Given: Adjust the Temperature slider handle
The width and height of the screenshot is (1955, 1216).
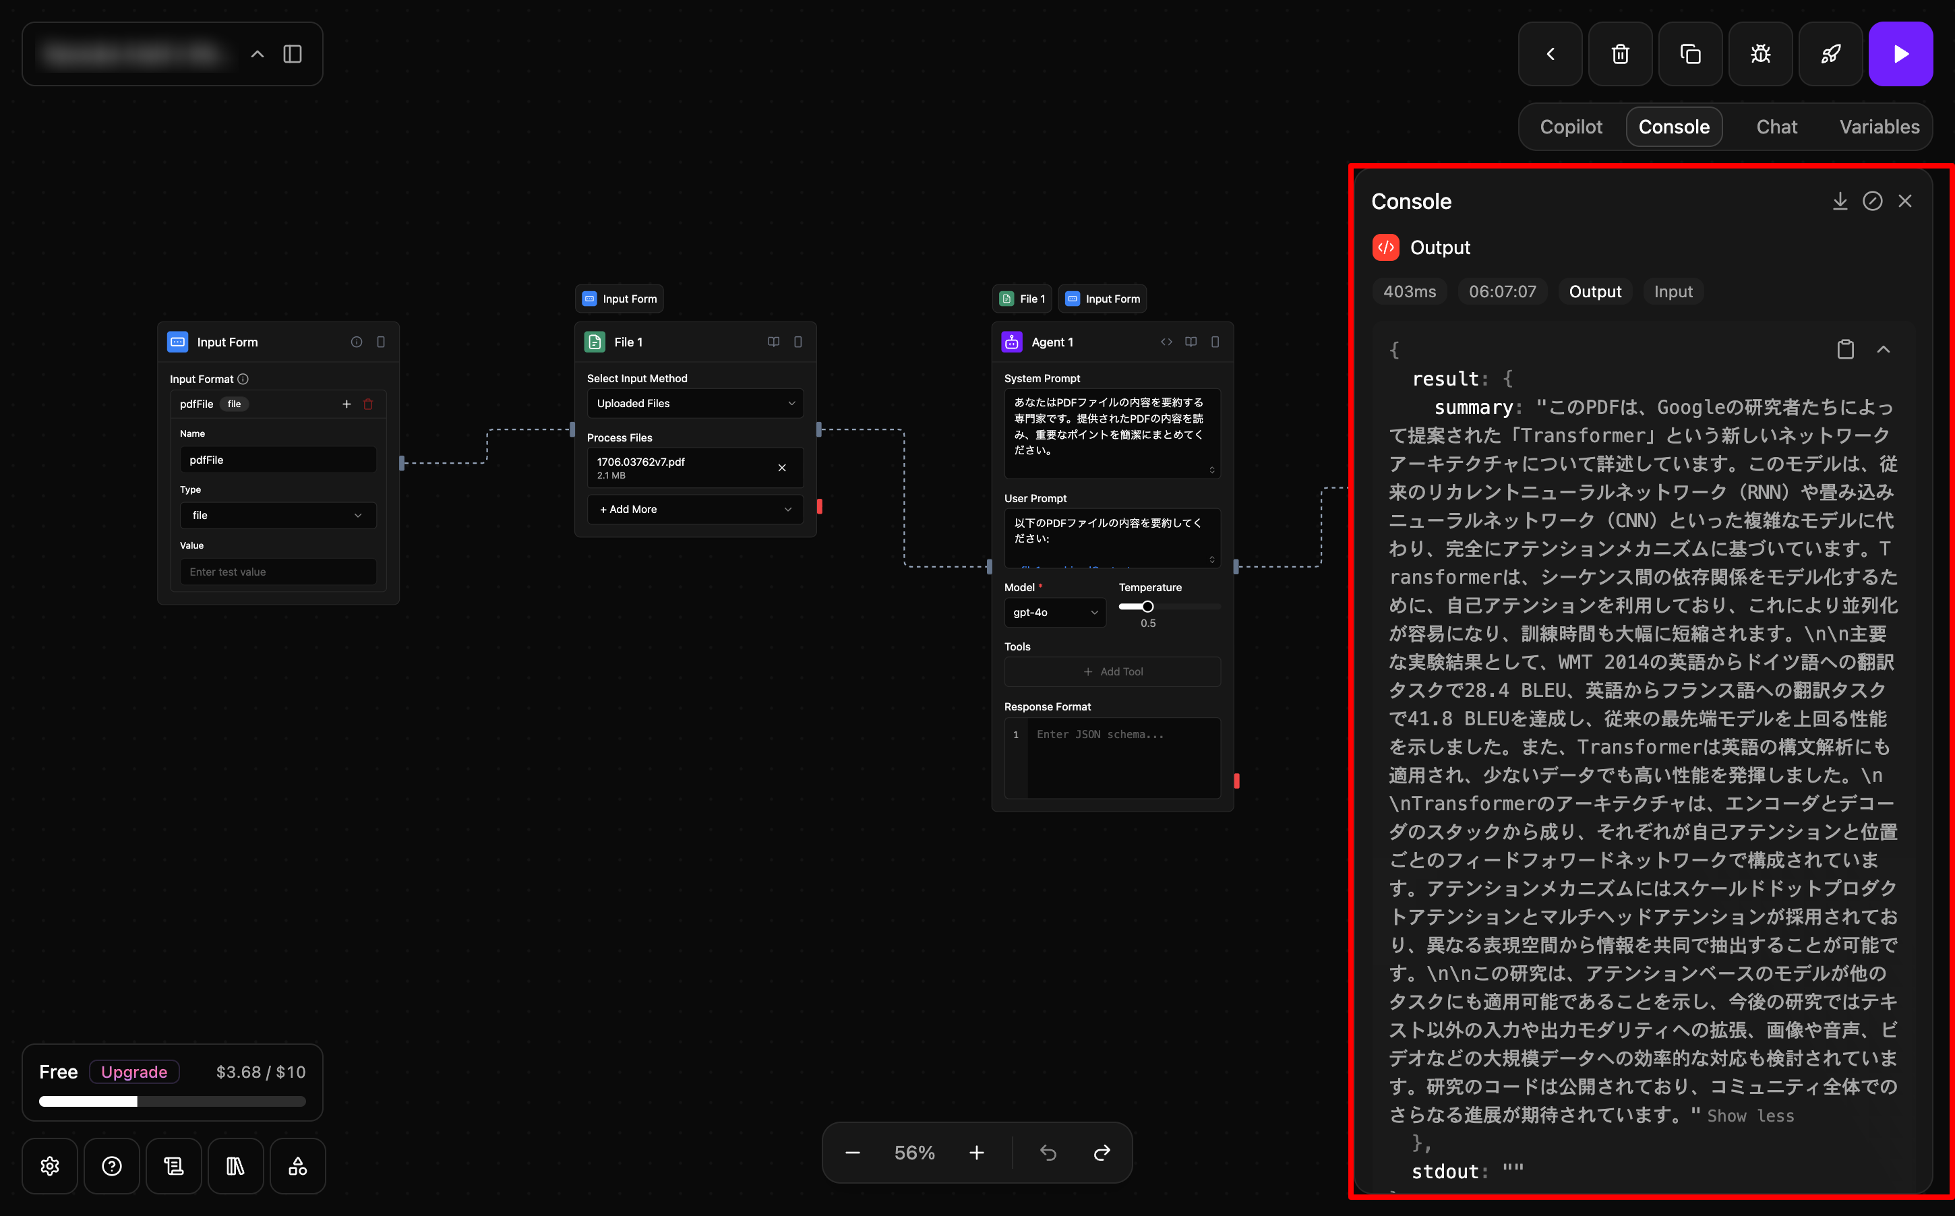Looking at the screenshot, I should [x=1147, y=607].
